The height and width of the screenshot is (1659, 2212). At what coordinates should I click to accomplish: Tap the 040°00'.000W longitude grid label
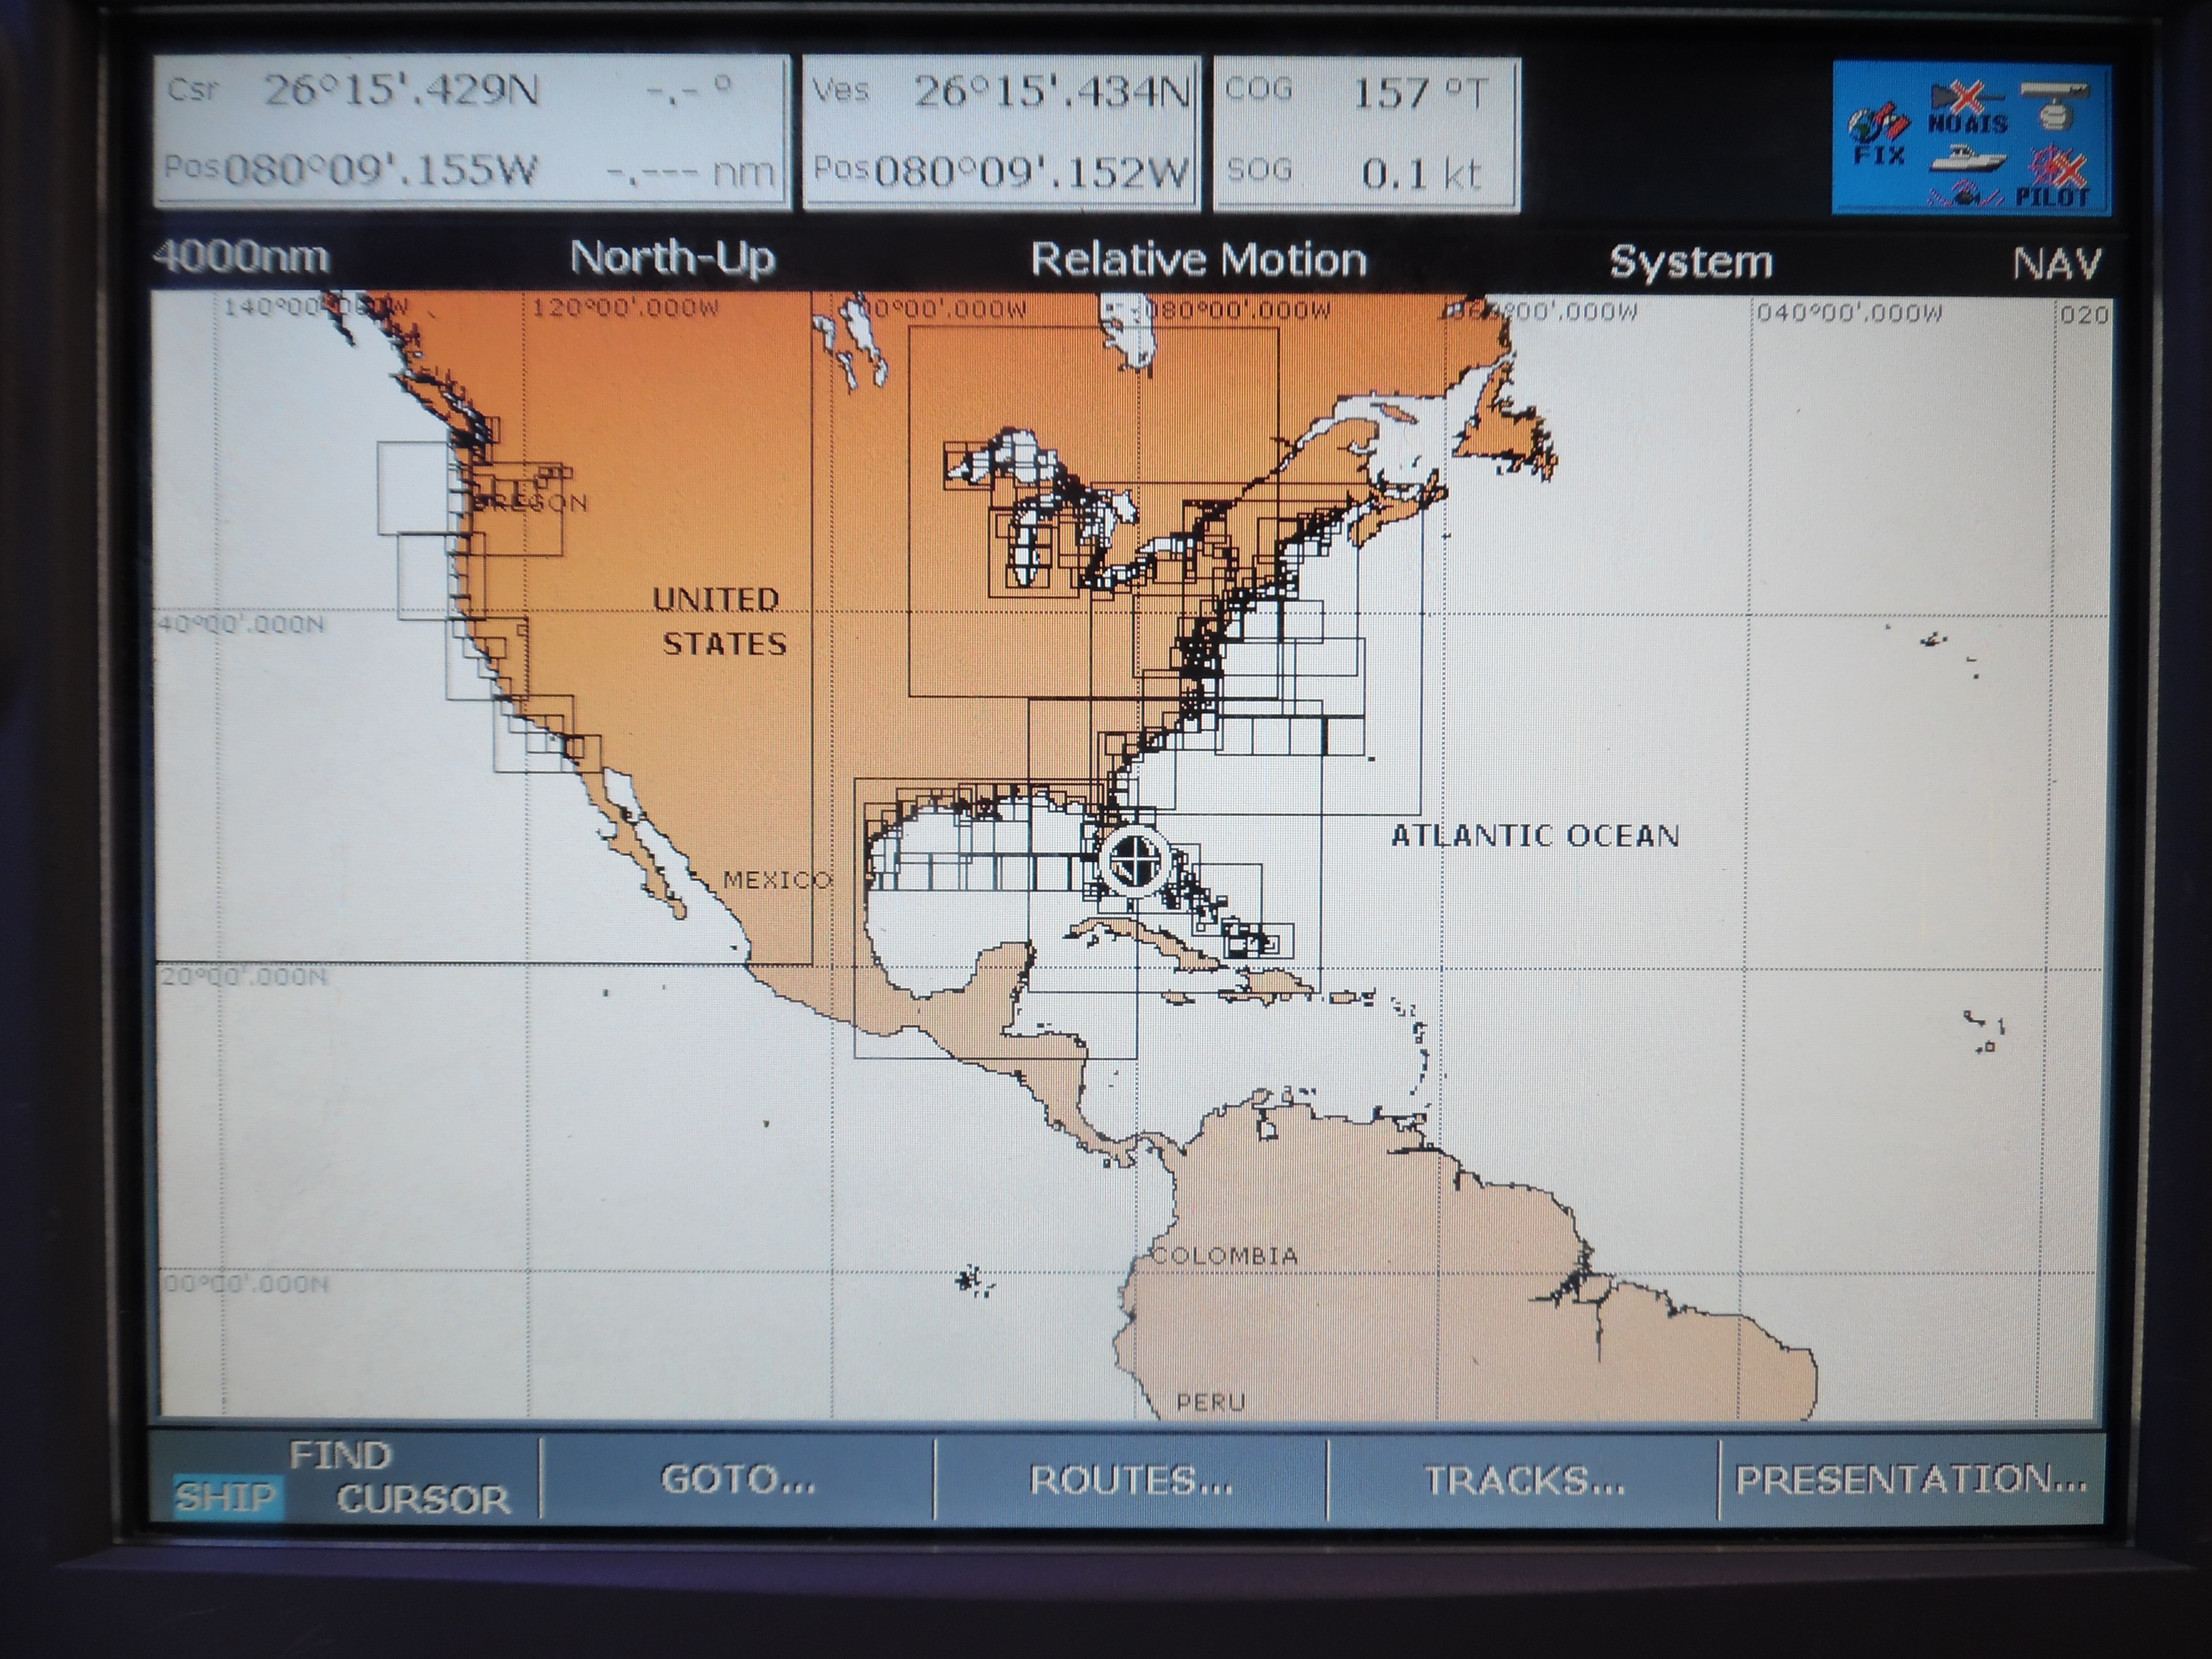pyautogui.click(x=1849, y=313)
